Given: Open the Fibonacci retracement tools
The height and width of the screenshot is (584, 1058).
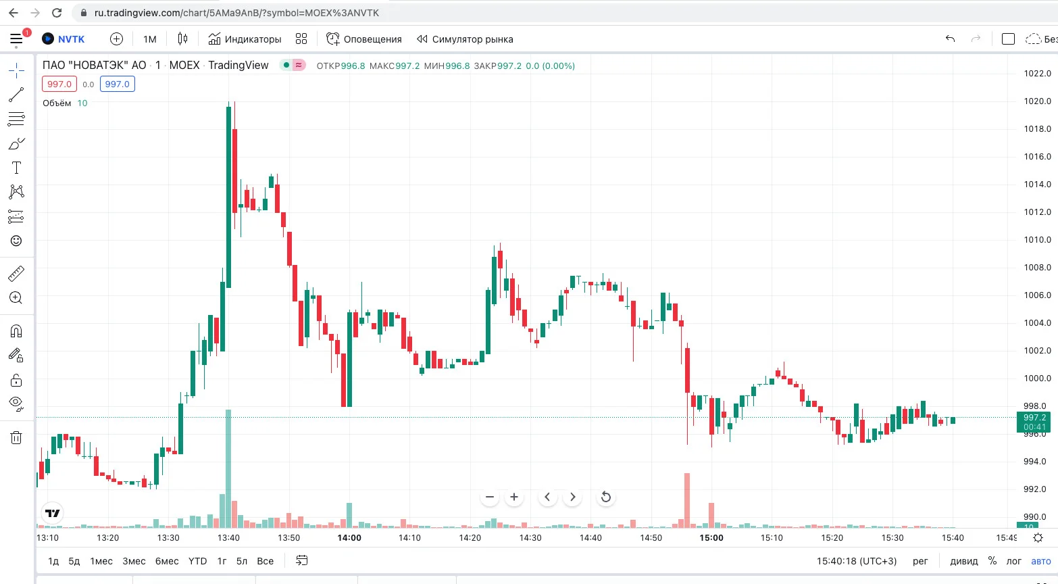Looking at the screenshot, I should [x=16, y=120].
